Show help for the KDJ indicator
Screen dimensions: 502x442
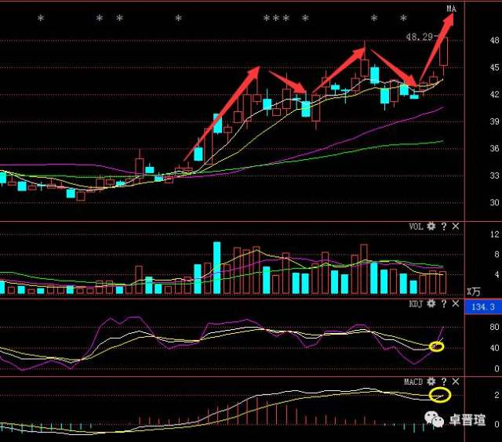(444, 303)
